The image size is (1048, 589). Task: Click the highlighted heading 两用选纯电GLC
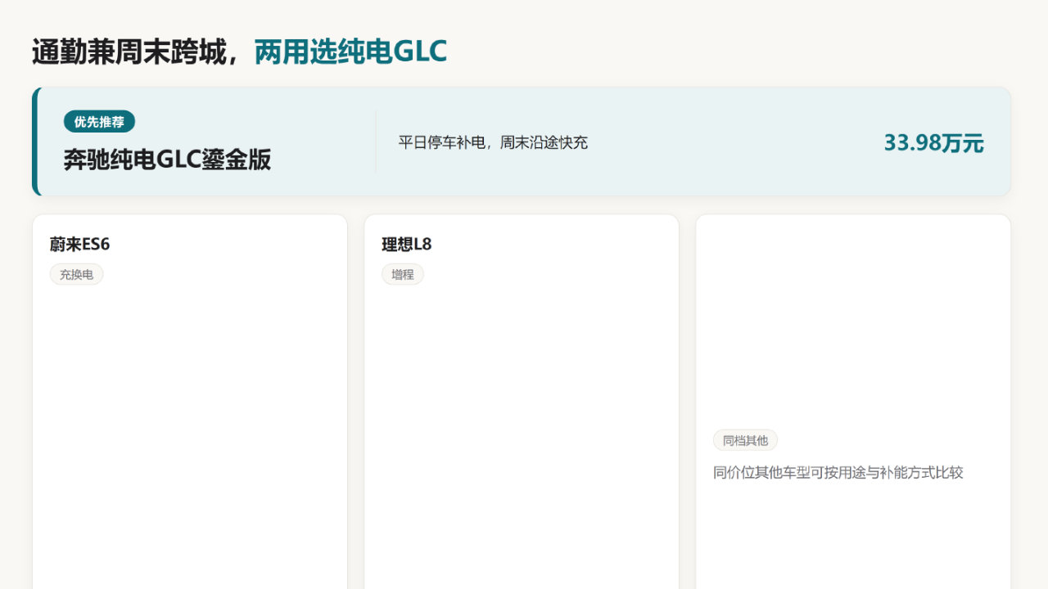coord(350,52)
